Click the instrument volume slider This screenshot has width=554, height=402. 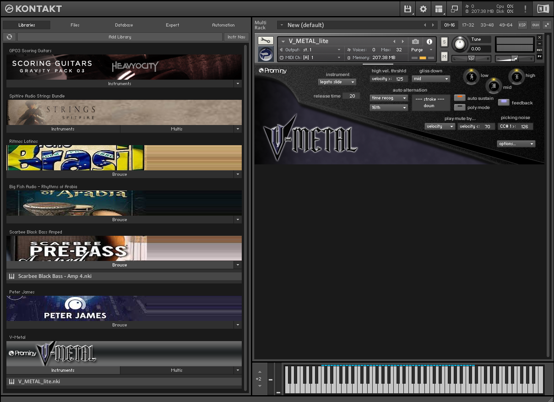(515, 59)
